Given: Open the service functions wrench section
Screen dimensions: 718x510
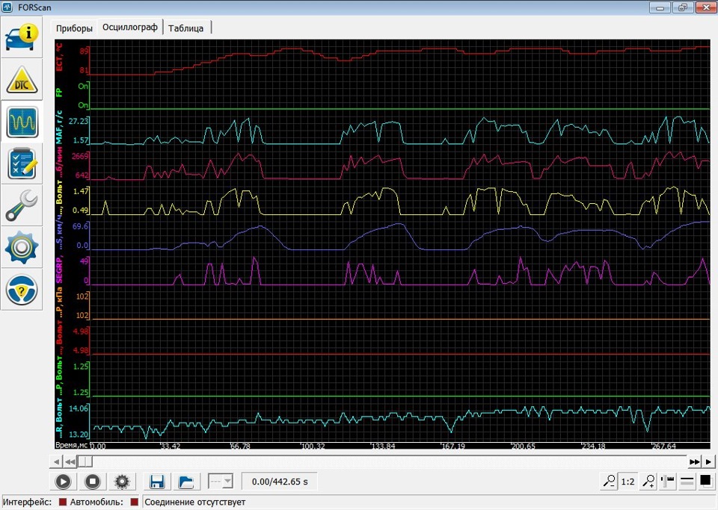Looking at the screenshot, I should tap(22, 205).
